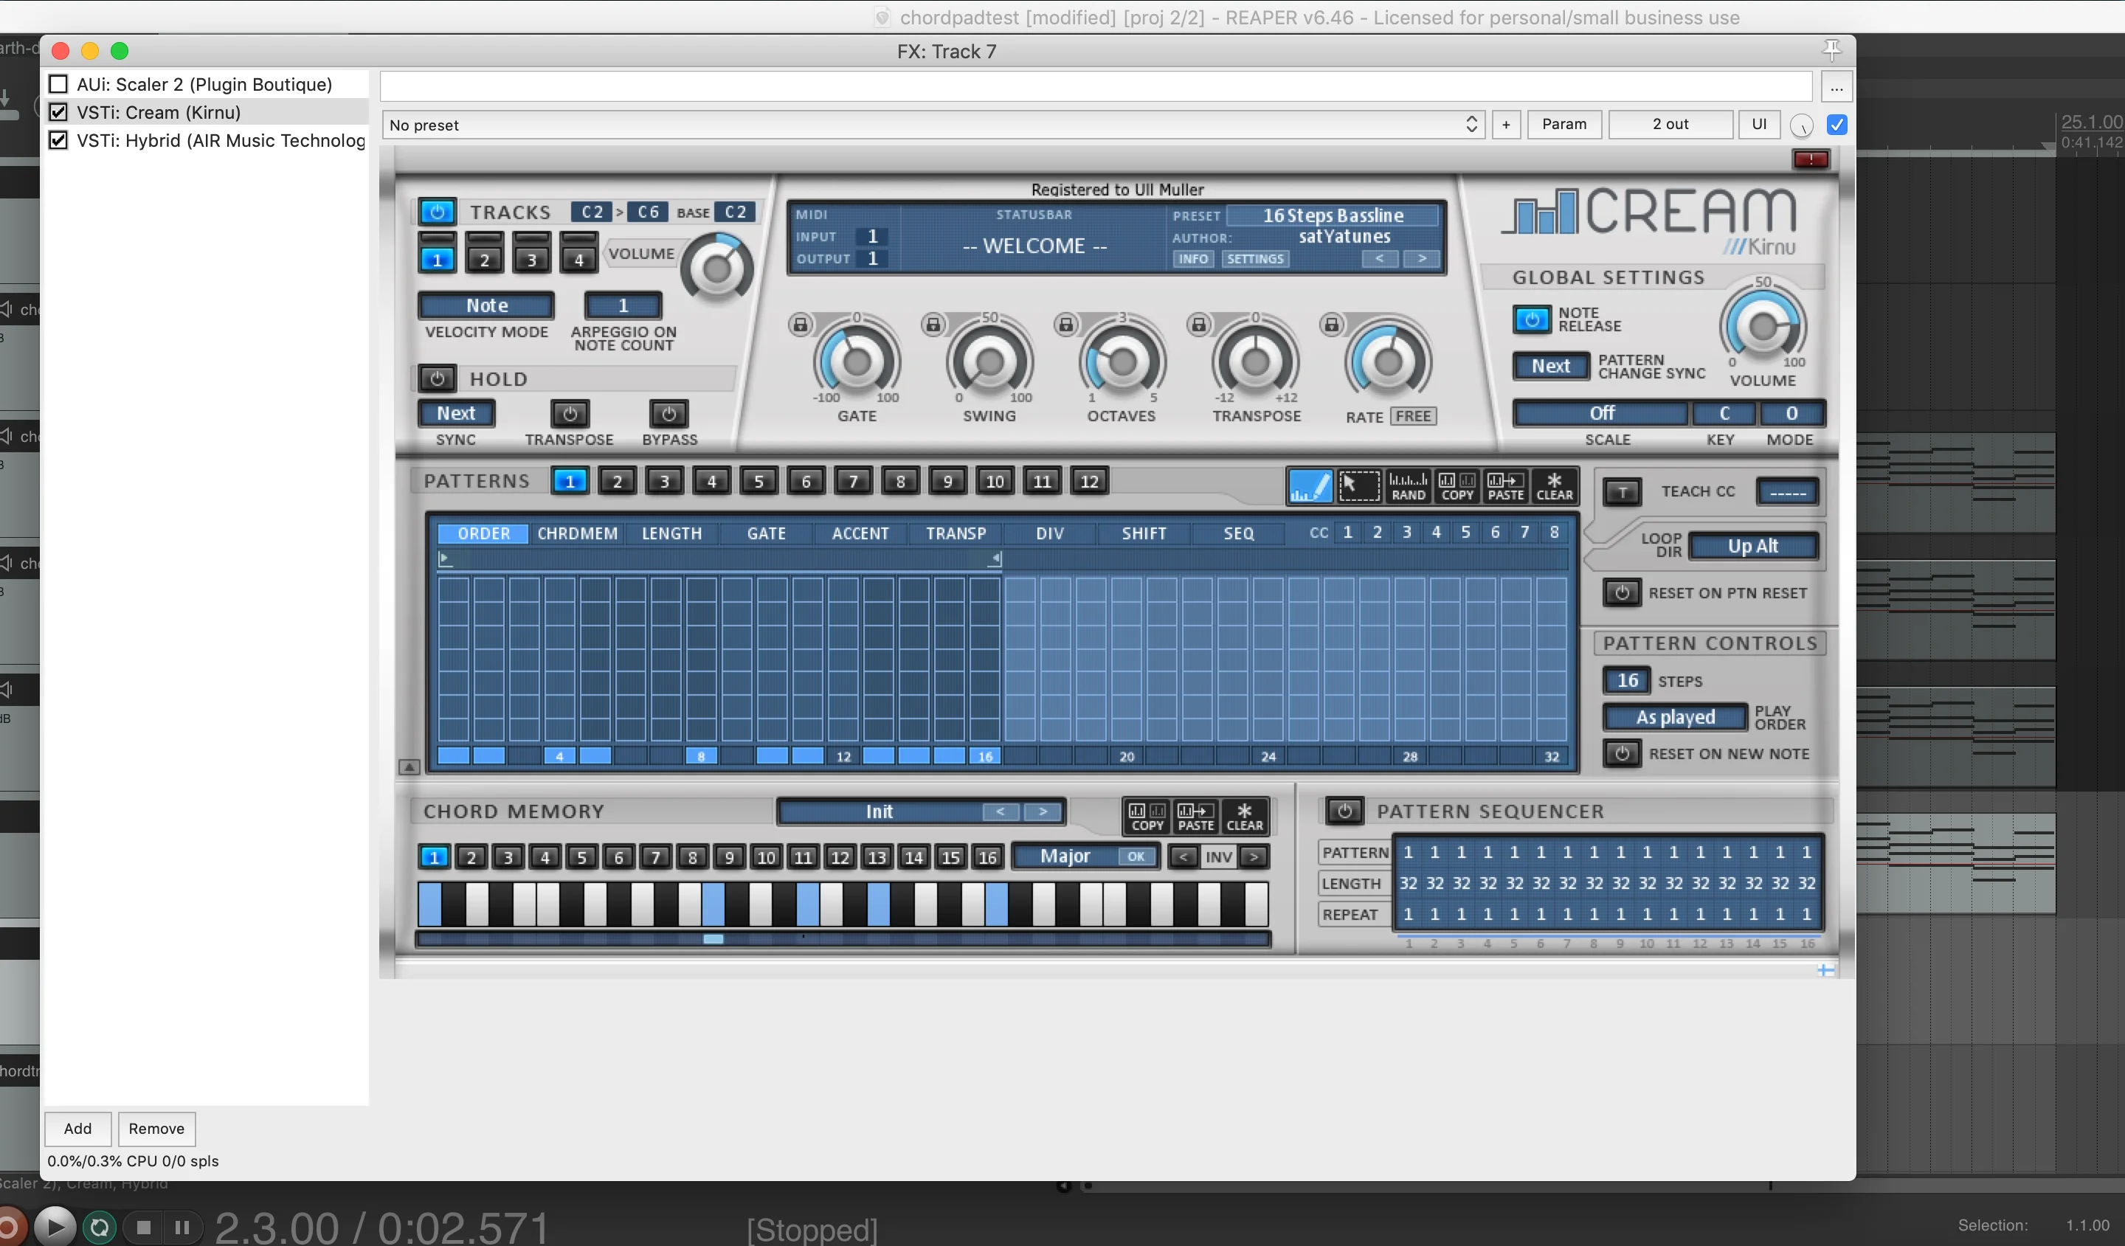Screen dimensions: 2125x1246
Task: Toggle the Note Release power button
Action: [x=1531, y=319]
